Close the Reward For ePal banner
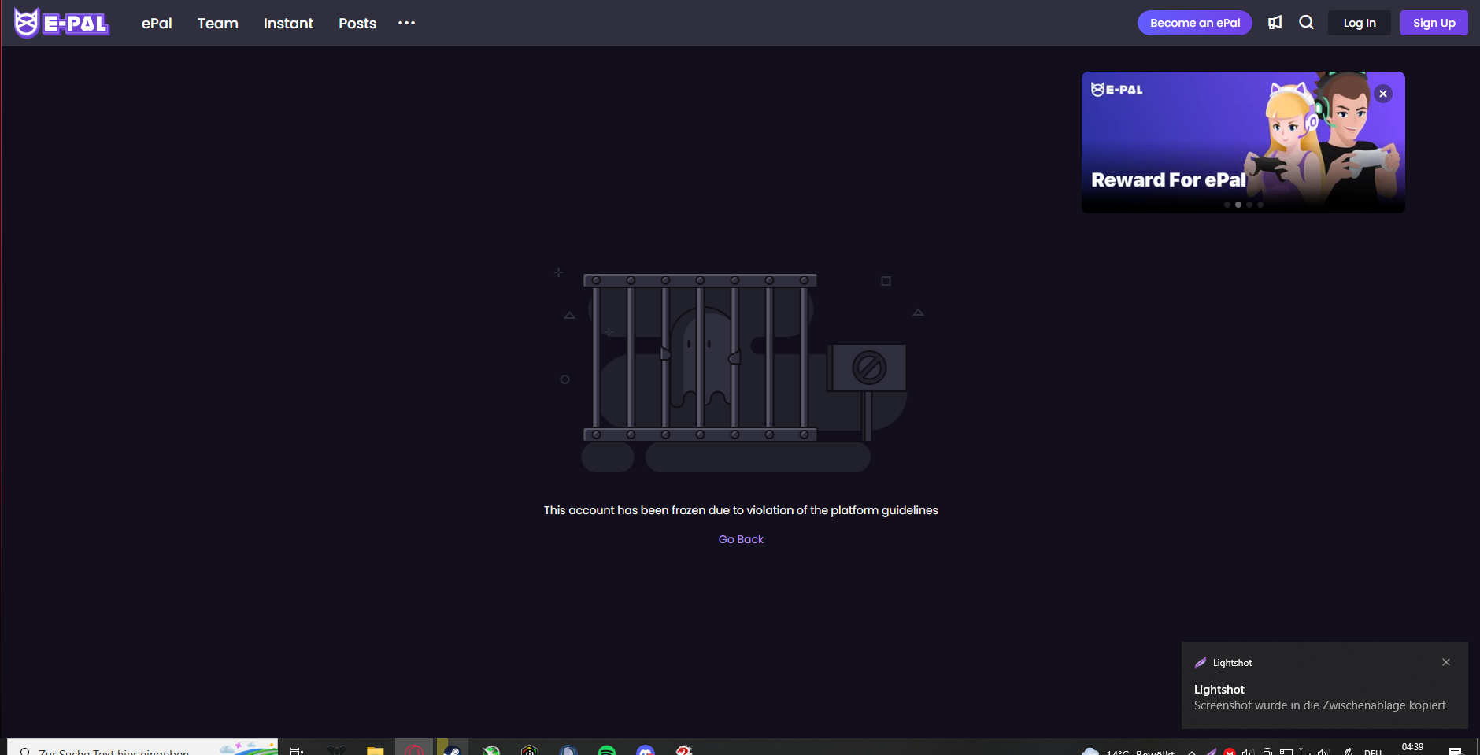Image resolution: width=1480 pixels, height=755 pixels. [1383, 94]
